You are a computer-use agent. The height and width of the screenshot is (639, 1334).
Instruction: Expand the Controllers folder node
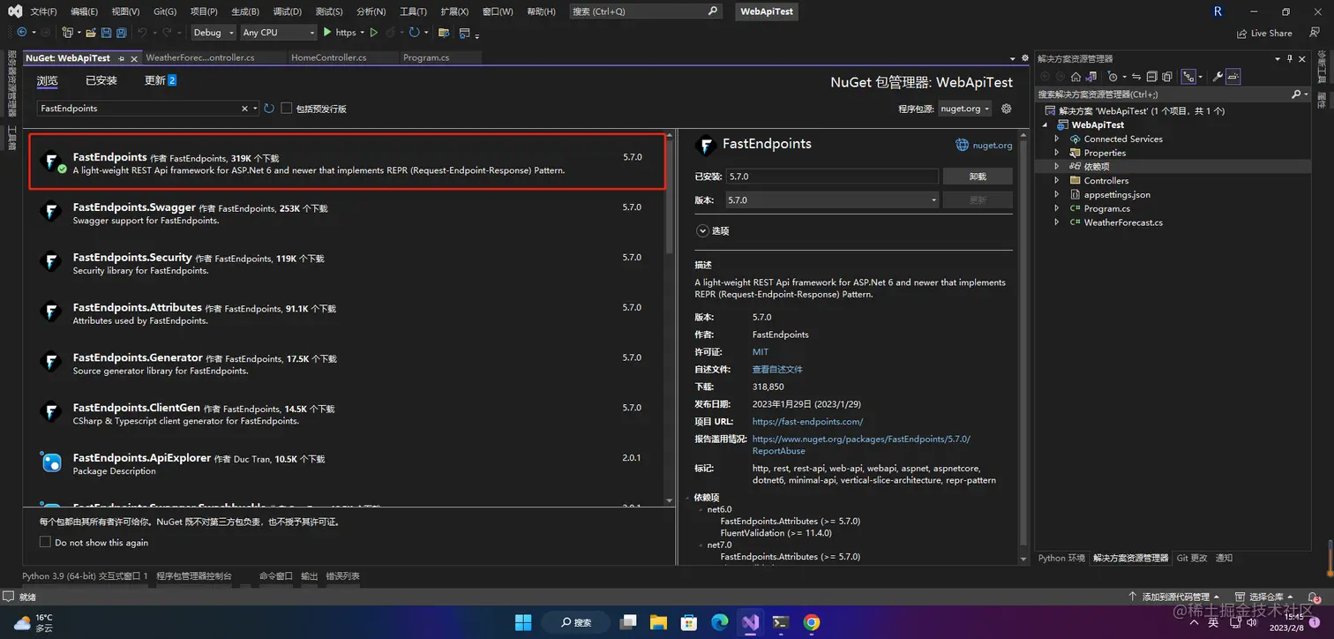[x=1057, y=181]
